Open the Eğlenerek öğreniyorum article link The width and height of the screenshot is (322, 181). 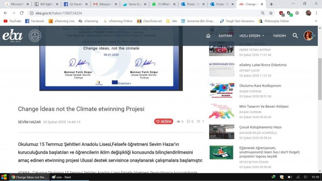tap(269, 152)
